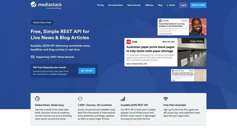
Task: Click the Toilet Rolls article image
Action: coord(192,52)
